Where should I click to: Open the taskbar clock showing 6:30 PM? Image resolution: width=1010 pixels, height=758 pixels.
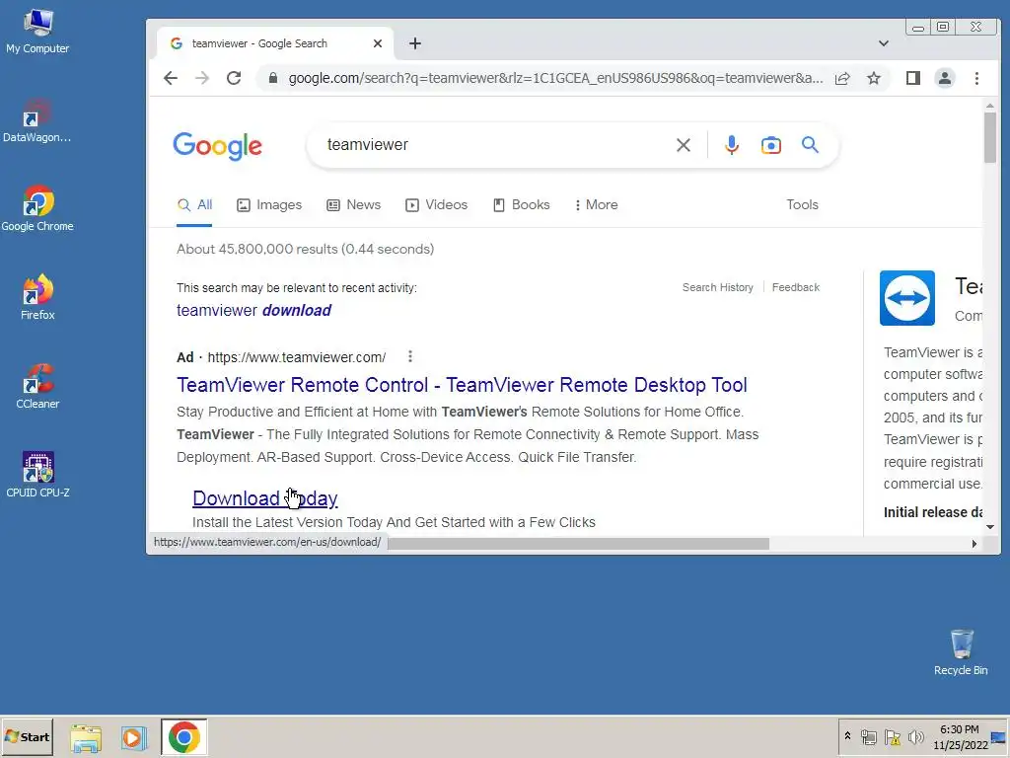point(960,737)
